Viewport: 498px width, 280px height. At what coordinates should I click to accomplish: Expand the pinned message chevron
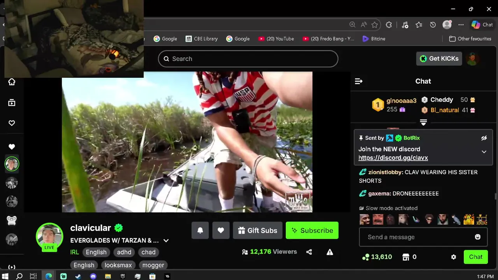point(484,152)
